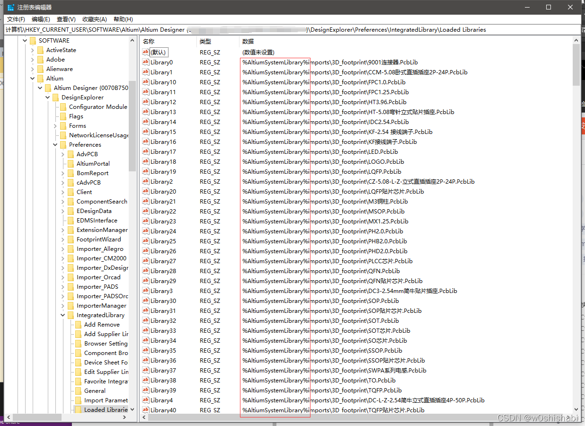Click the folder icon of Flags key

click(x=63, y=116)
